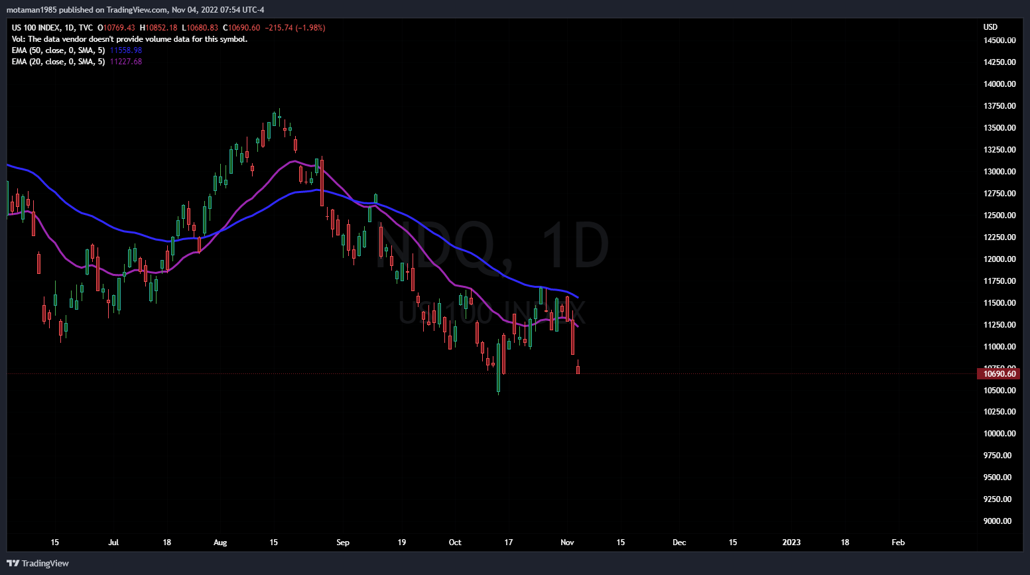Select the EMA (20, close, 0, SMA, 5) legend
This screenshot has width=1030, height=575.
[x=58, y=62]
